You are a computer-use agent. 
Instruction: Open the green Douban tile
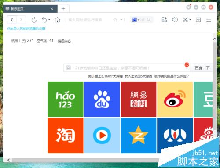[203, 99]
